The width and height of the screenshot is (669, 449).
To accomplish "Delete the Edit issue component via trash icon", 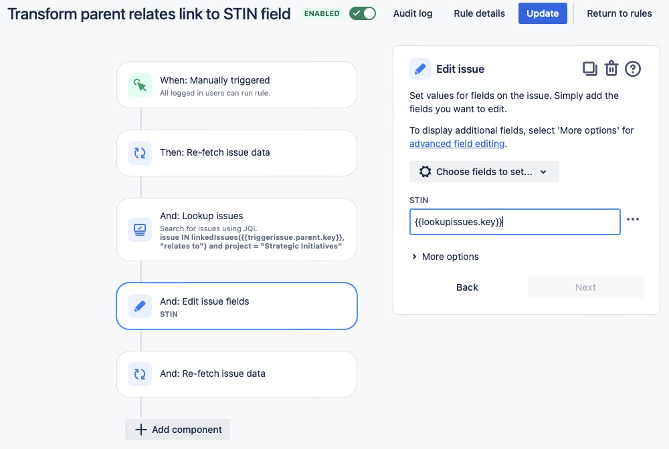I will [611, 69].
